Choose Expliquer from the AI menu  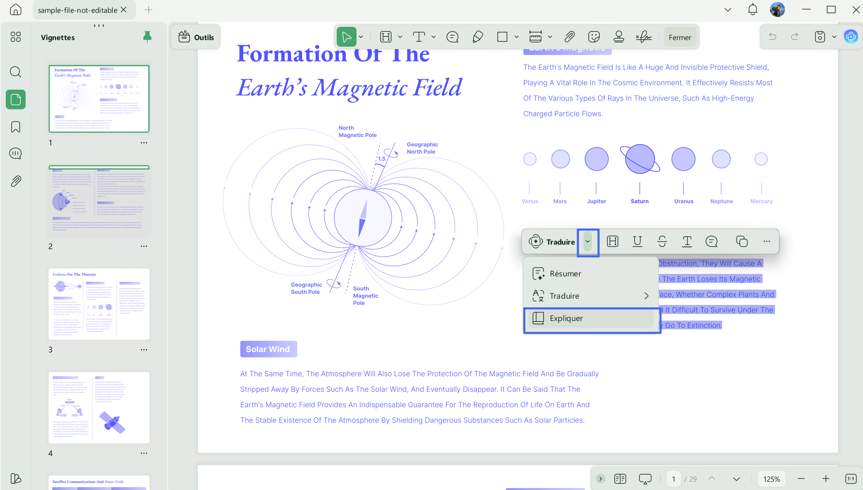click(x=591, y=318)
